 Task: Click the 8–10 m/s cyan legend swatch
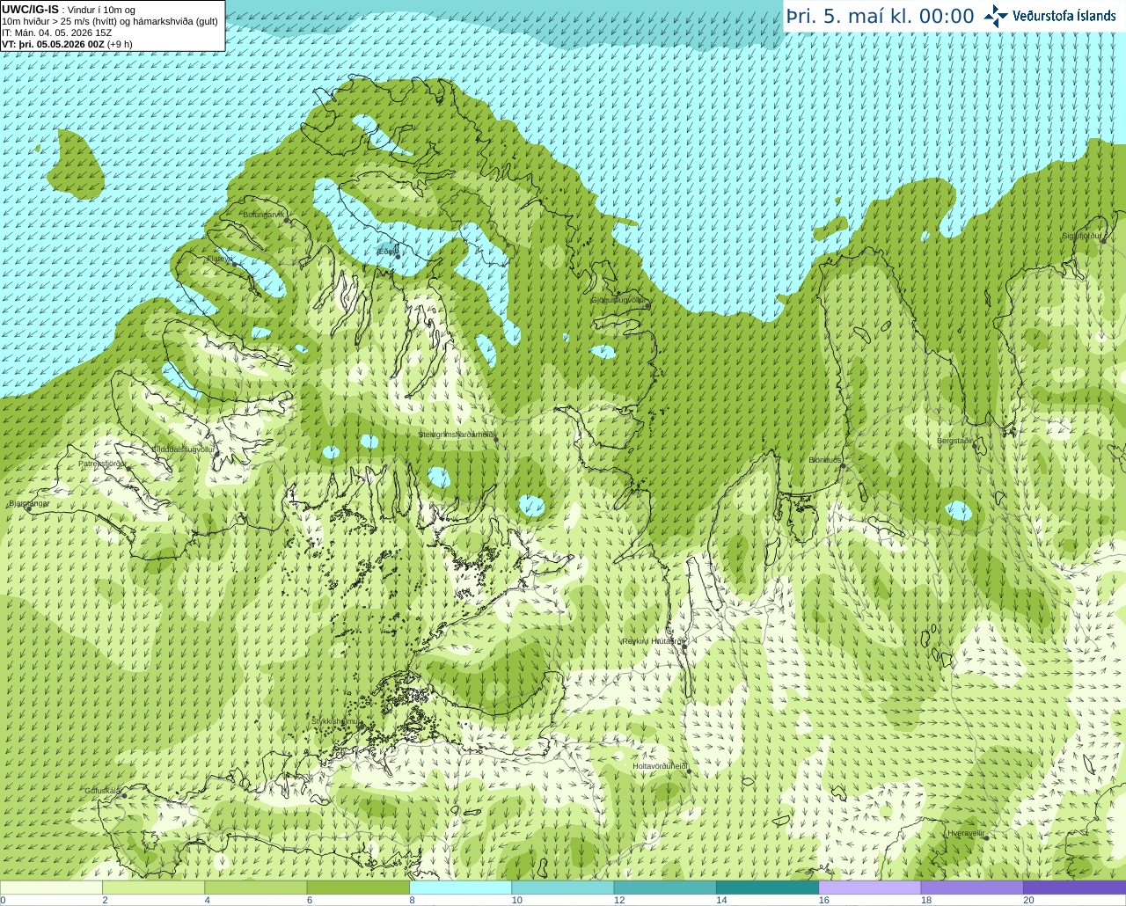pos(460,888)
